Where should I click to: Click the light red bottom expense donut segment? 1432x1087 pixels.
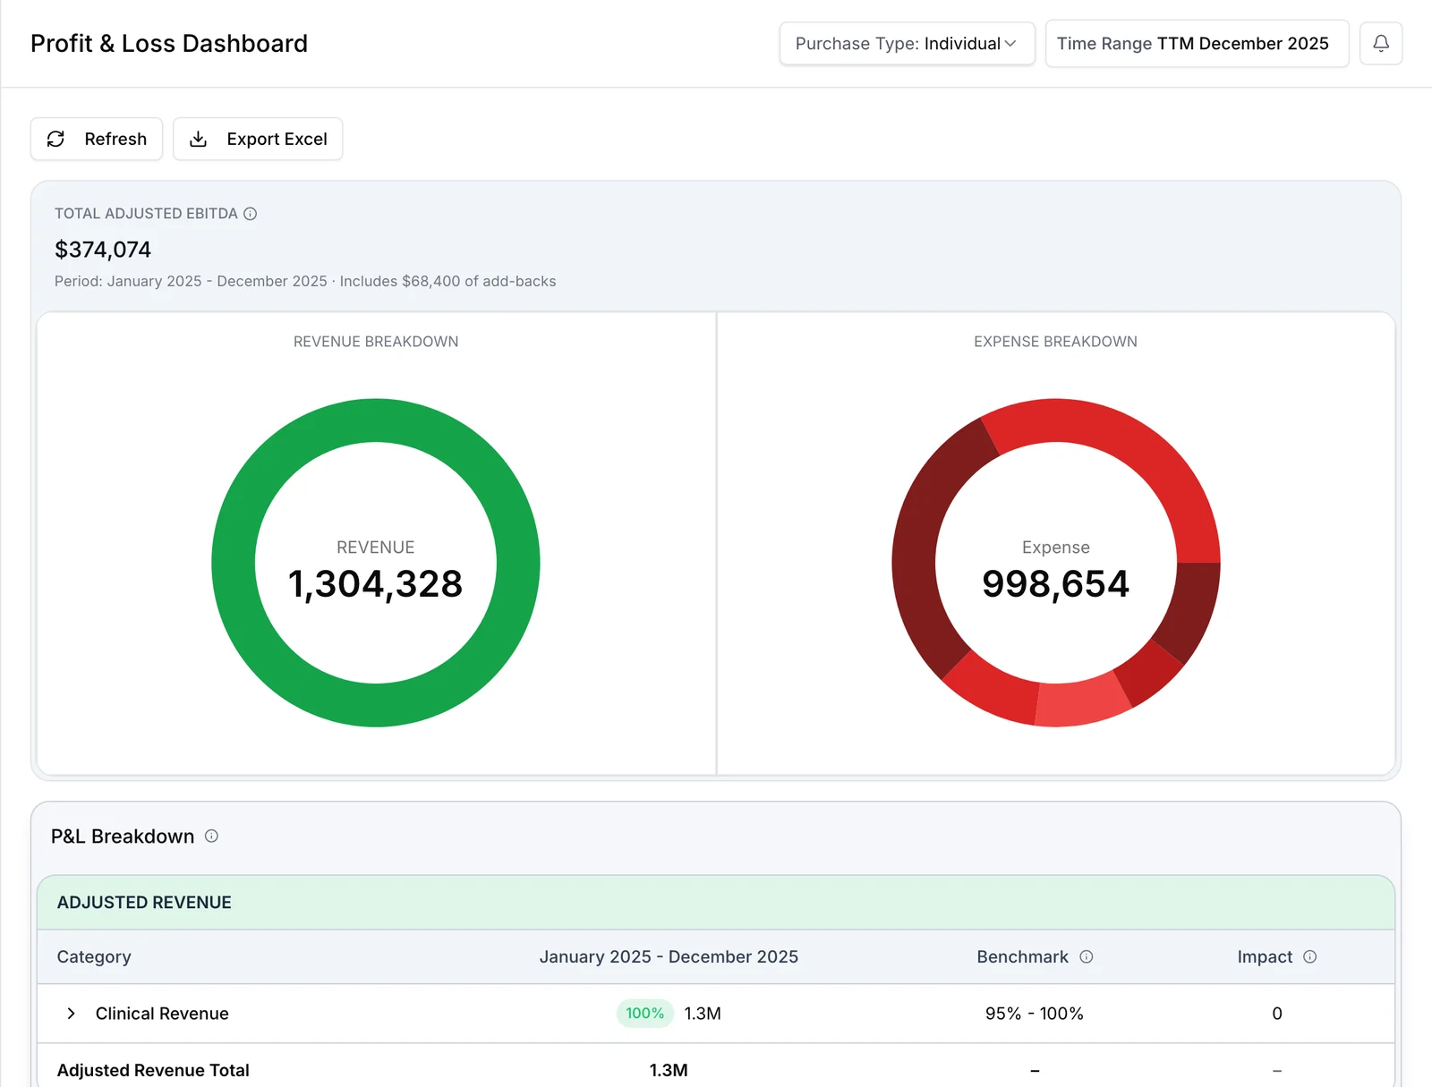[1083, 702]
